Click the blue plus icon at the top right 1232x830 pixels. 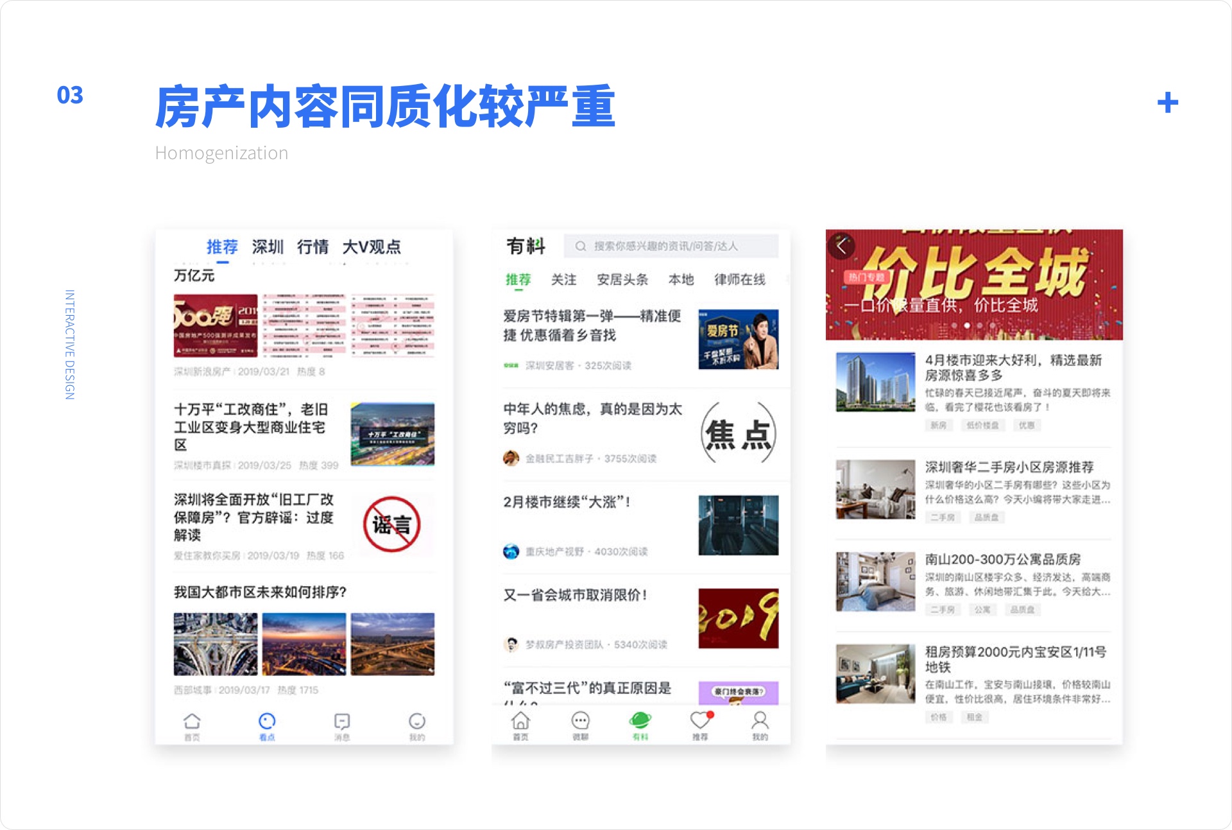[1168, 103]
